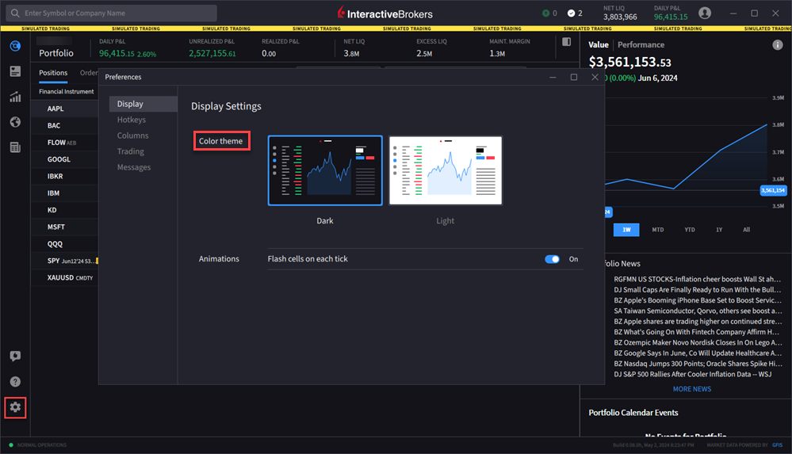Open the globe markets icon in the sidebar
This screenshot has width=792, height=454.
pos(15,122)
